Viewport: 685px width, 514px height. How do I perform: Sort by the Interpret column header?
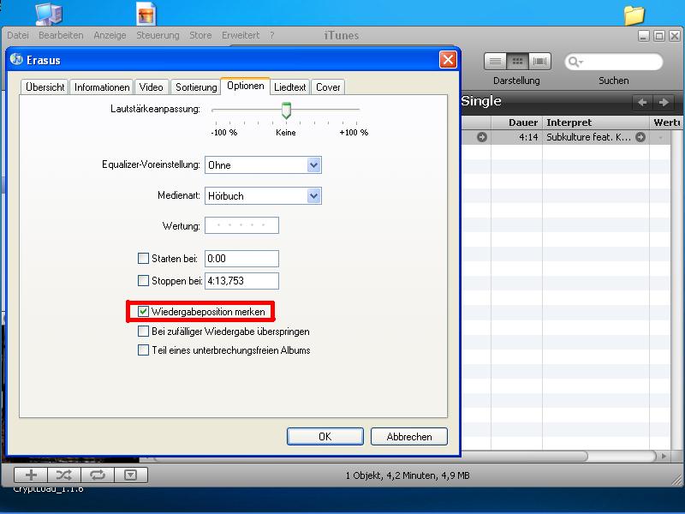[x=596, y=123]
